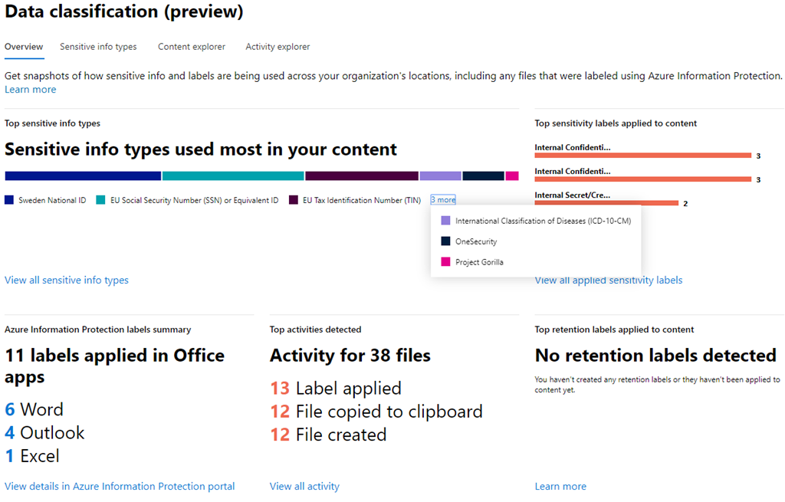Click the OneSecurity dark navy swatch
The height and width of the screenshot is (502, 785).
[x=446, y=241]
